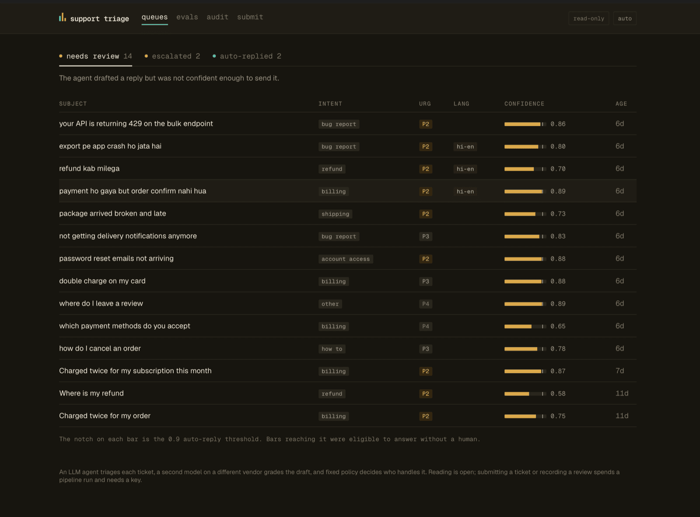700x517 pixels.
Task: Switch to the evals tab
Action: (x=187, y=17)
